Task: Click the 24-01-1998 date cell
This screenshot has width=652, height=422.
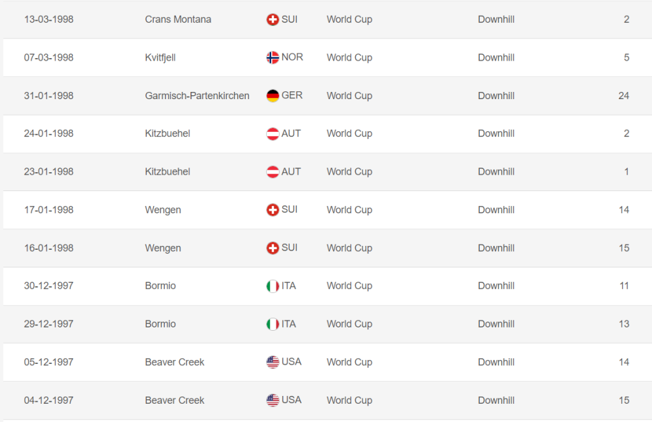Action: (49, 134)
